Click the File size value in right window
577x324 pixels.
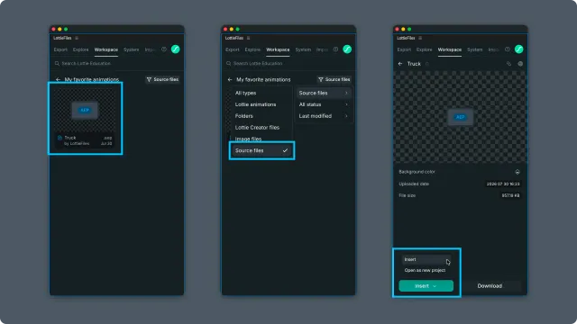coord(511,195)
